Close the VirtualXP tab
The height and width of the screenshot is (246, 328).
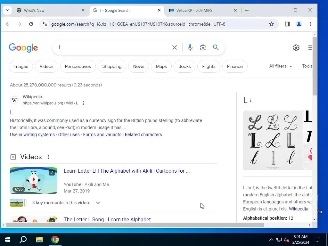pos(235,10)
